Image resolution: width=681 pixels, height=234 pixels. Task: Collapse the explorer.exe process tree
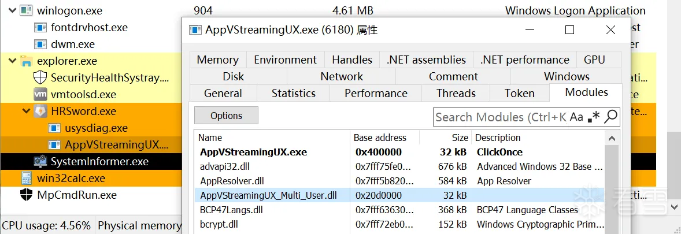pyautogui.click(x=12, y=61)
